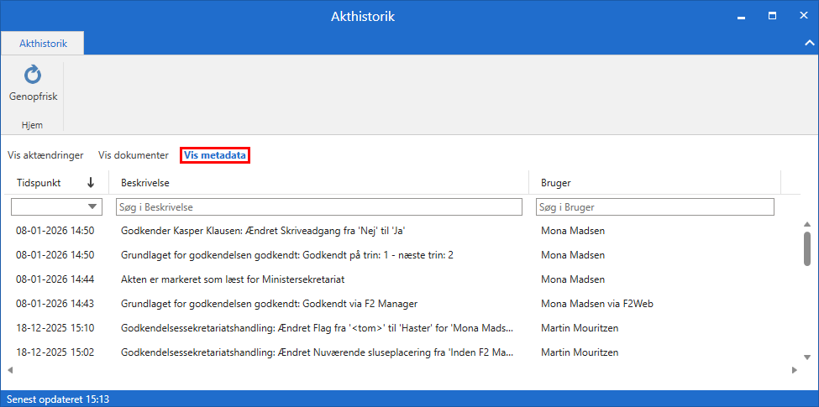Click the horizontal scrollbar left arrow
Image resolution: width=819 pixels, height=407 pixels.
click(9, 370)
